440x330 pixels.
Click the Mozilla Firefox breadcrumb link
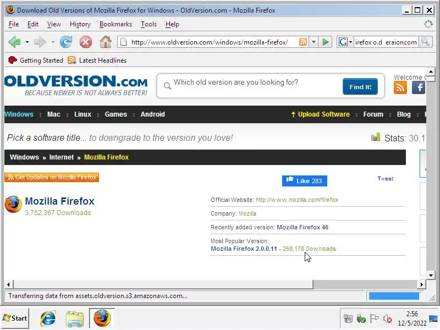coord(106,157)
